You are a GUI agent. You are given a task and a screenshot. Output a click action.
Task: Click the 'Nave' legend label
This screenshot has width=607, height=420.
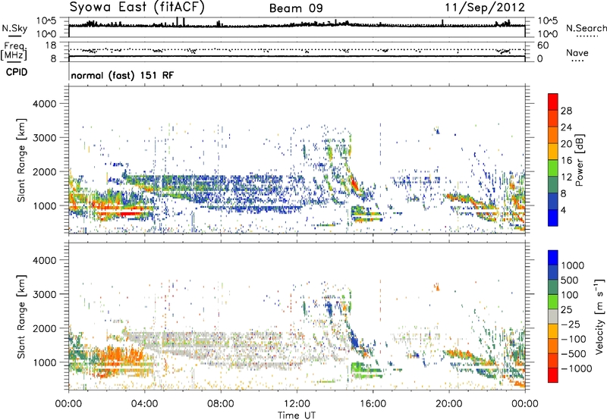[577, 53]
